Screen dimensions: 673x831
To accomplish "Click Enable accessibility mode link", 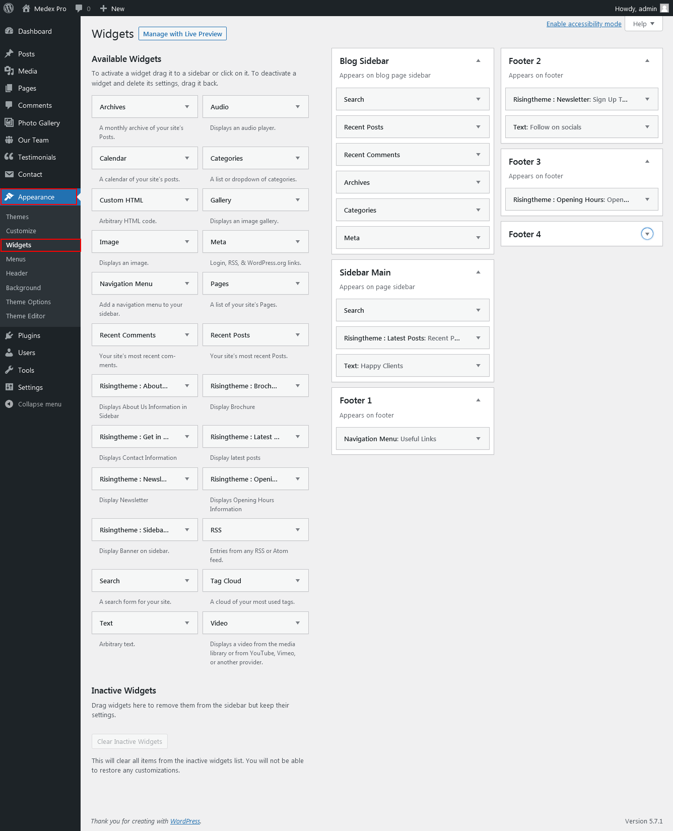I will 583,24.
